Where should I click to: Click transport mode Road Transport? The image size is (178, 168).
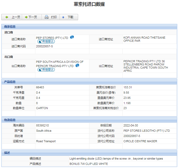tap(46, 141)
